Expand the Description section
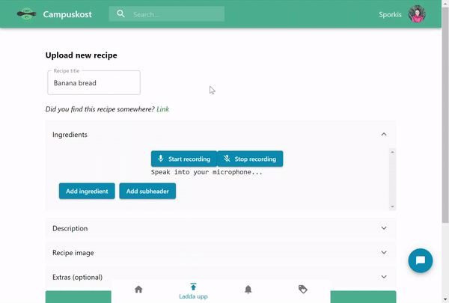449x303 pixels. [x=221, y=228]
